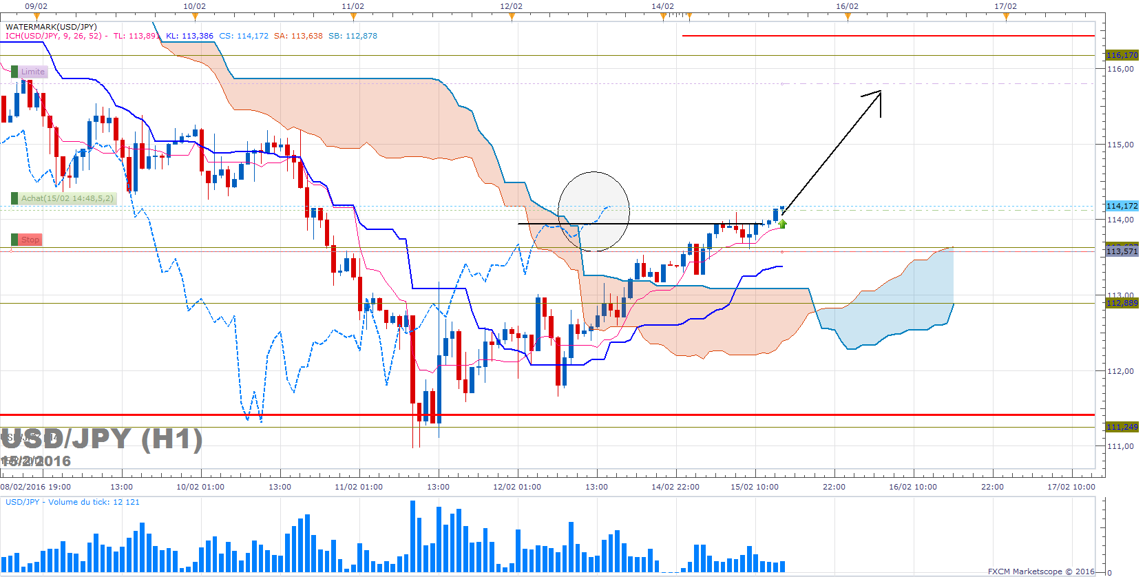Click the WATERMARK(USD/JPY) indicator label
1145x577 pixels.
tap(51, 27)
